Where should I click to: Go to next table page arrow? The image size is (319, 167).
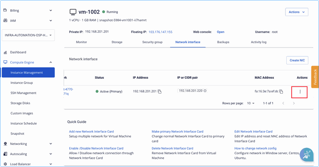click(x=293, y=103)
